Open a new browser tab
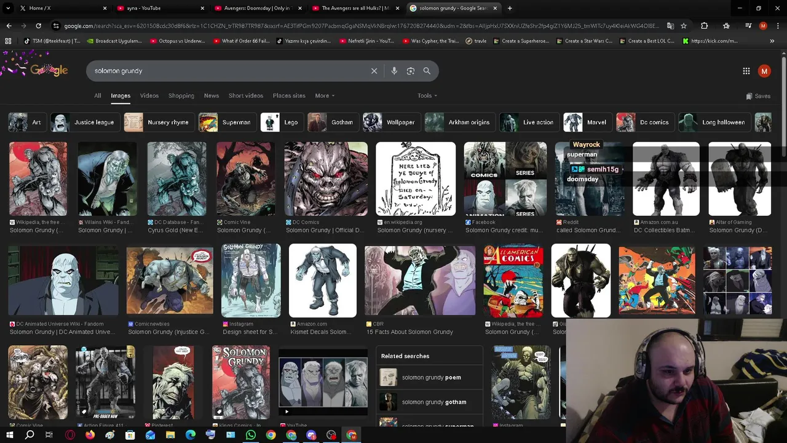Image resolution: width=787 pixels, height=443 pixels. pos(510,8)
